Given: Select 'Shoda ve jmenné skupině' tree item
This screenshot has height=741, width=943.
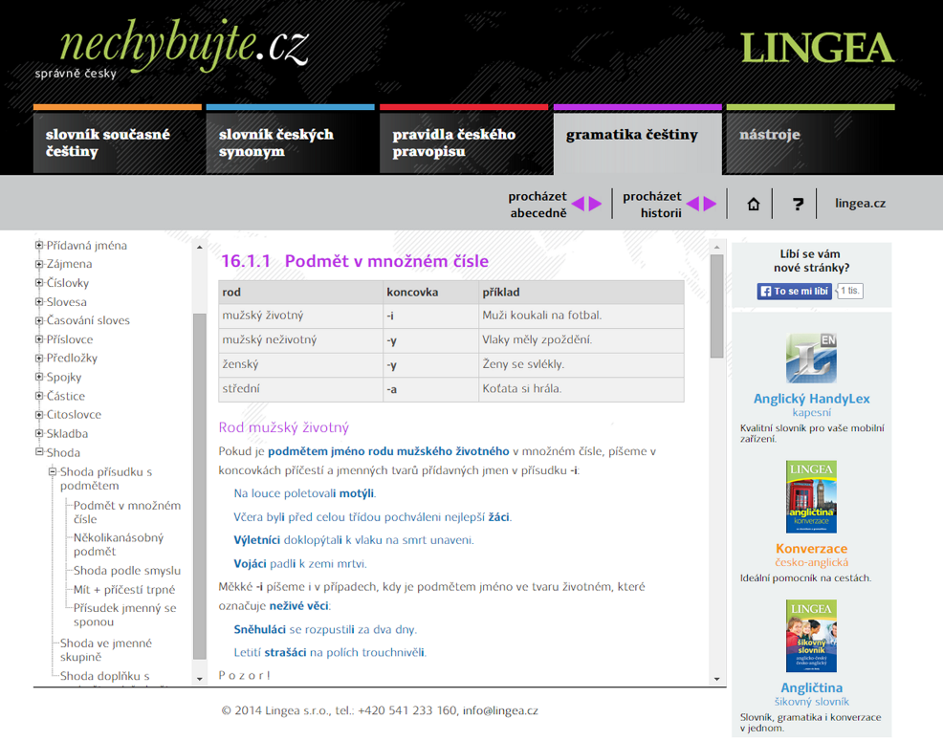Looking at the screenshot, I should pos(106,650).
